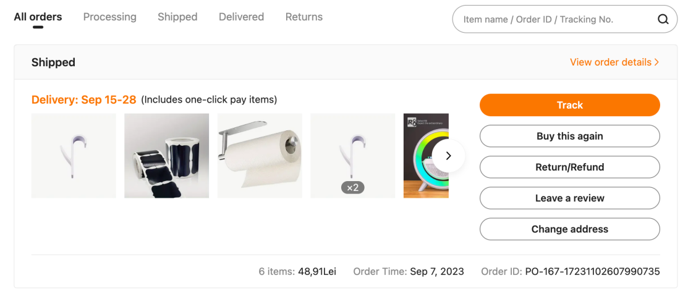This screenshot has width=688, height=296.
Task: Show next product images with carousel arrow
Action: (x=448, y=156)
